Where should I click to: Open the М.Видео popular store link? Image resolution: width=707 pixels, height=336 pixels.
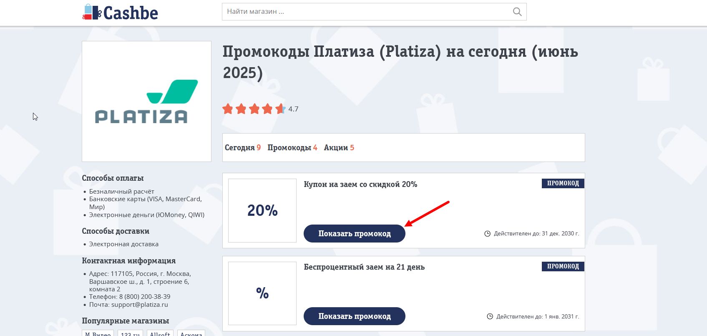click(98, 334)
